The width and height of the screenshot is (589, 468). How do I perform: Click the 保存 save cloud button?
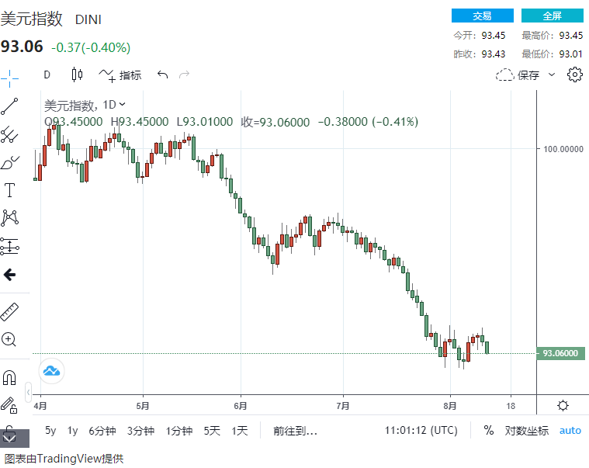pos(518,75)
